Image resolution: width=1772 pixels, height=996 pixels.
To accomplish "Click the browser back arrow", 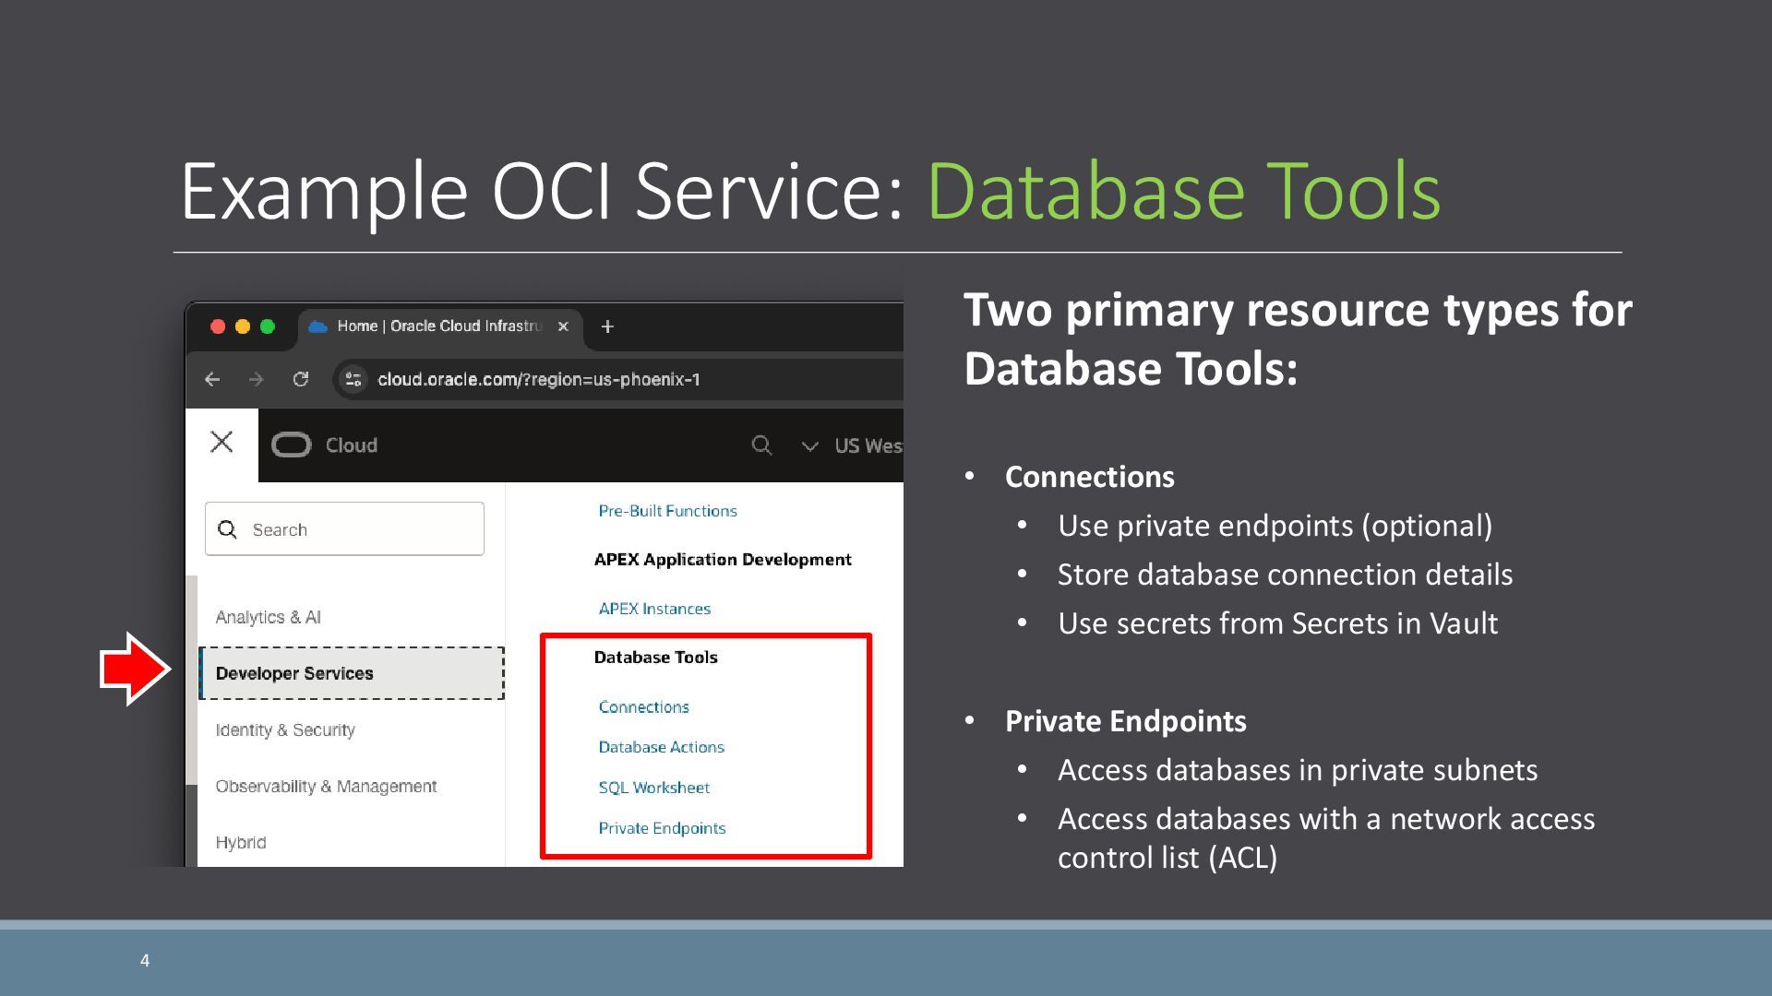I will [x=212, y=379].
